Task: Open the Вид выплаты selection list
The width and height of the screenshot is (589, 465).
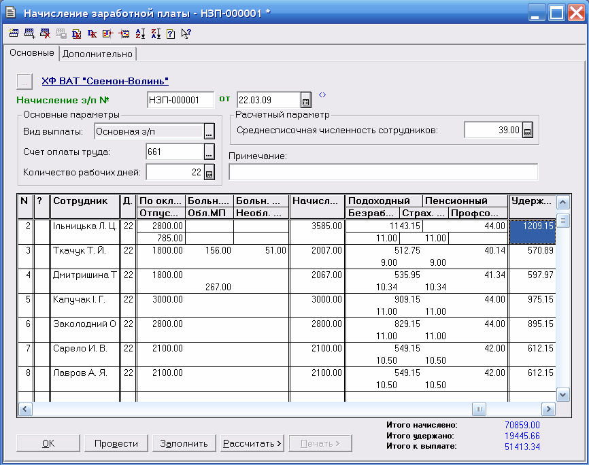Action: [x=209, y=131]
